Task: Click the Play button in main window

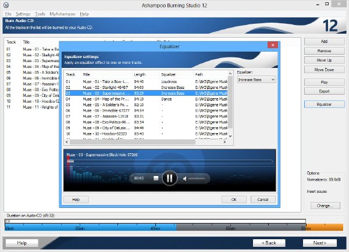Action: pyautogui.click(x=325, y=82)
